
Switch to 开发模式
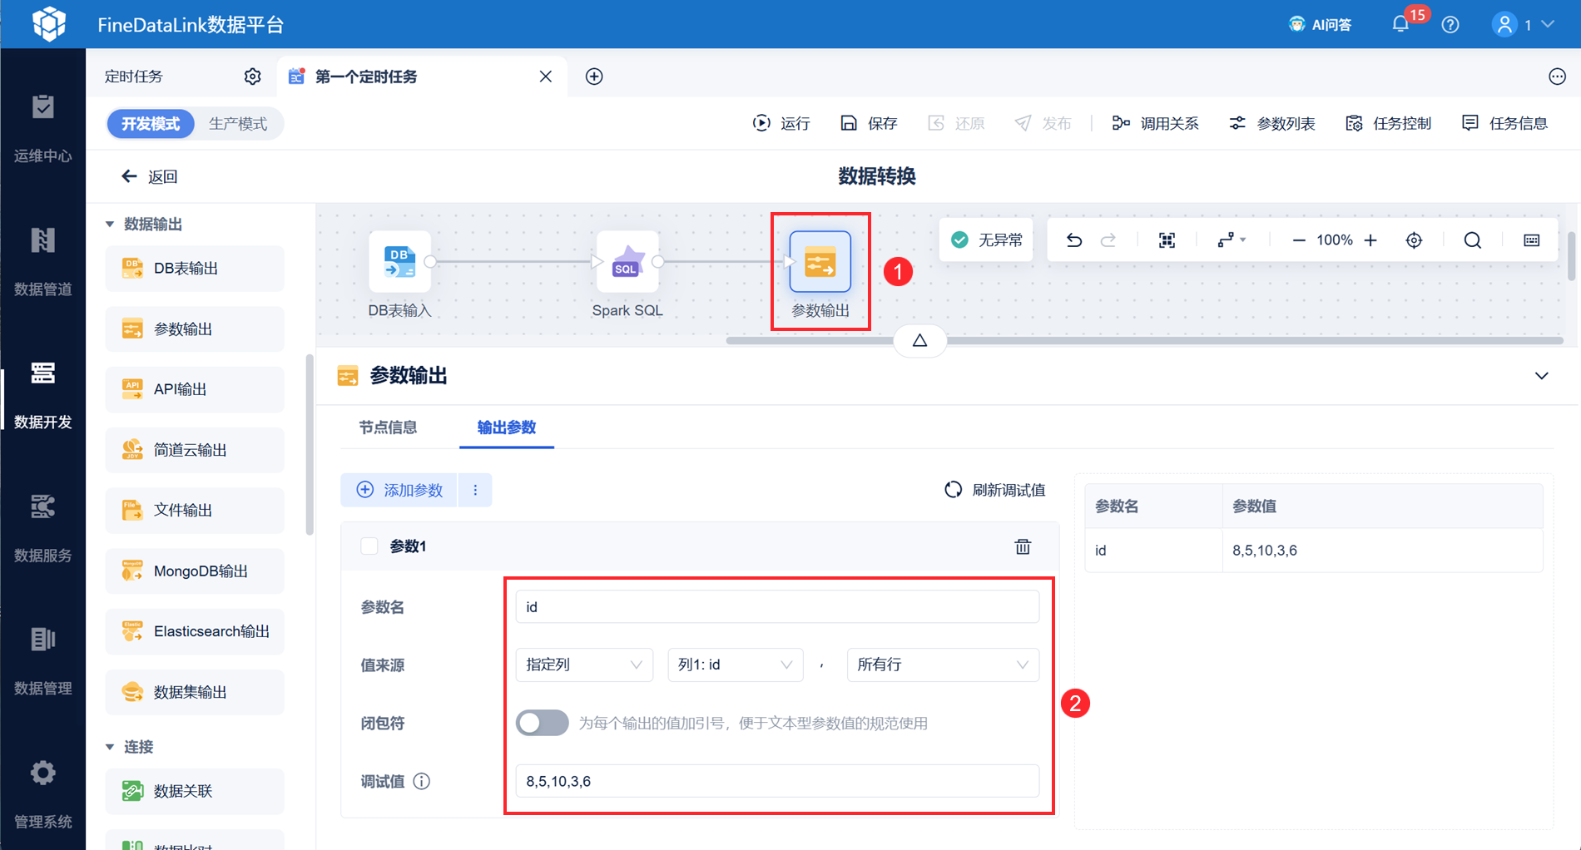pyautogui.click(x=151, y=124)
